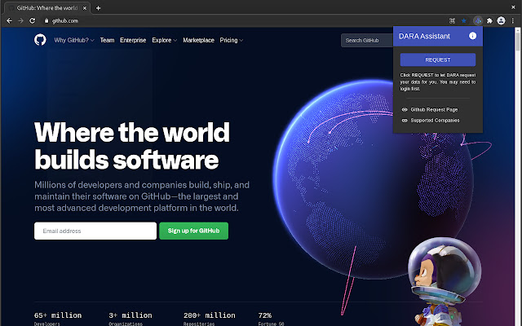Reload the github.com page
This screenshot has width=522, height=326.
coord(33,20)
